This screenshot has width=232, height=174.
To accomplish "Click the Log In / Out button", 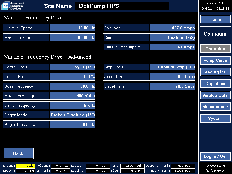I will point(215,156).
